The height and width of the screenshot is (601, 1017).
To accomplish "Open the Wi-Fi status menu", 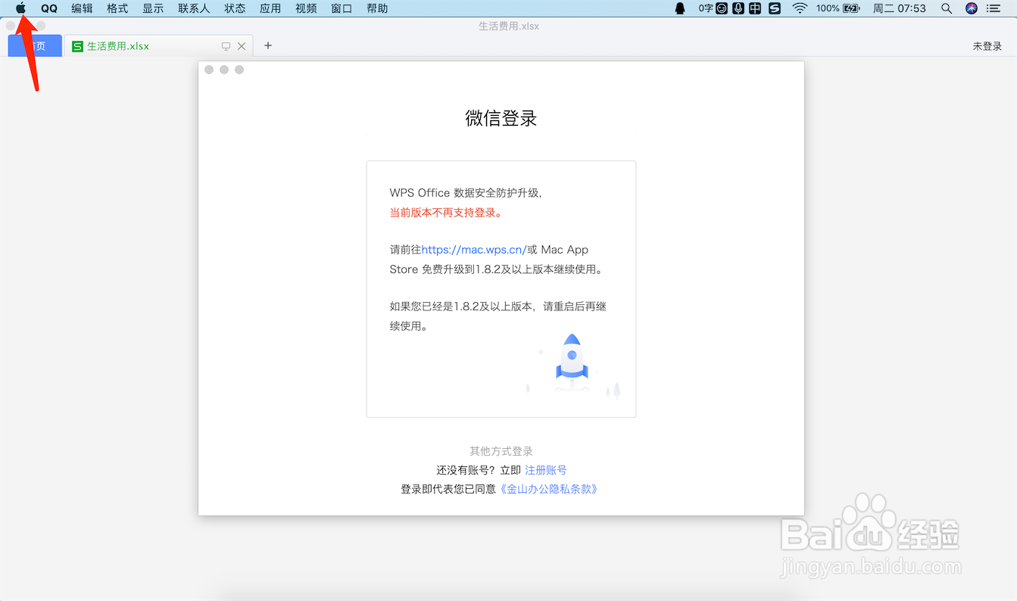I will point(800,8).
